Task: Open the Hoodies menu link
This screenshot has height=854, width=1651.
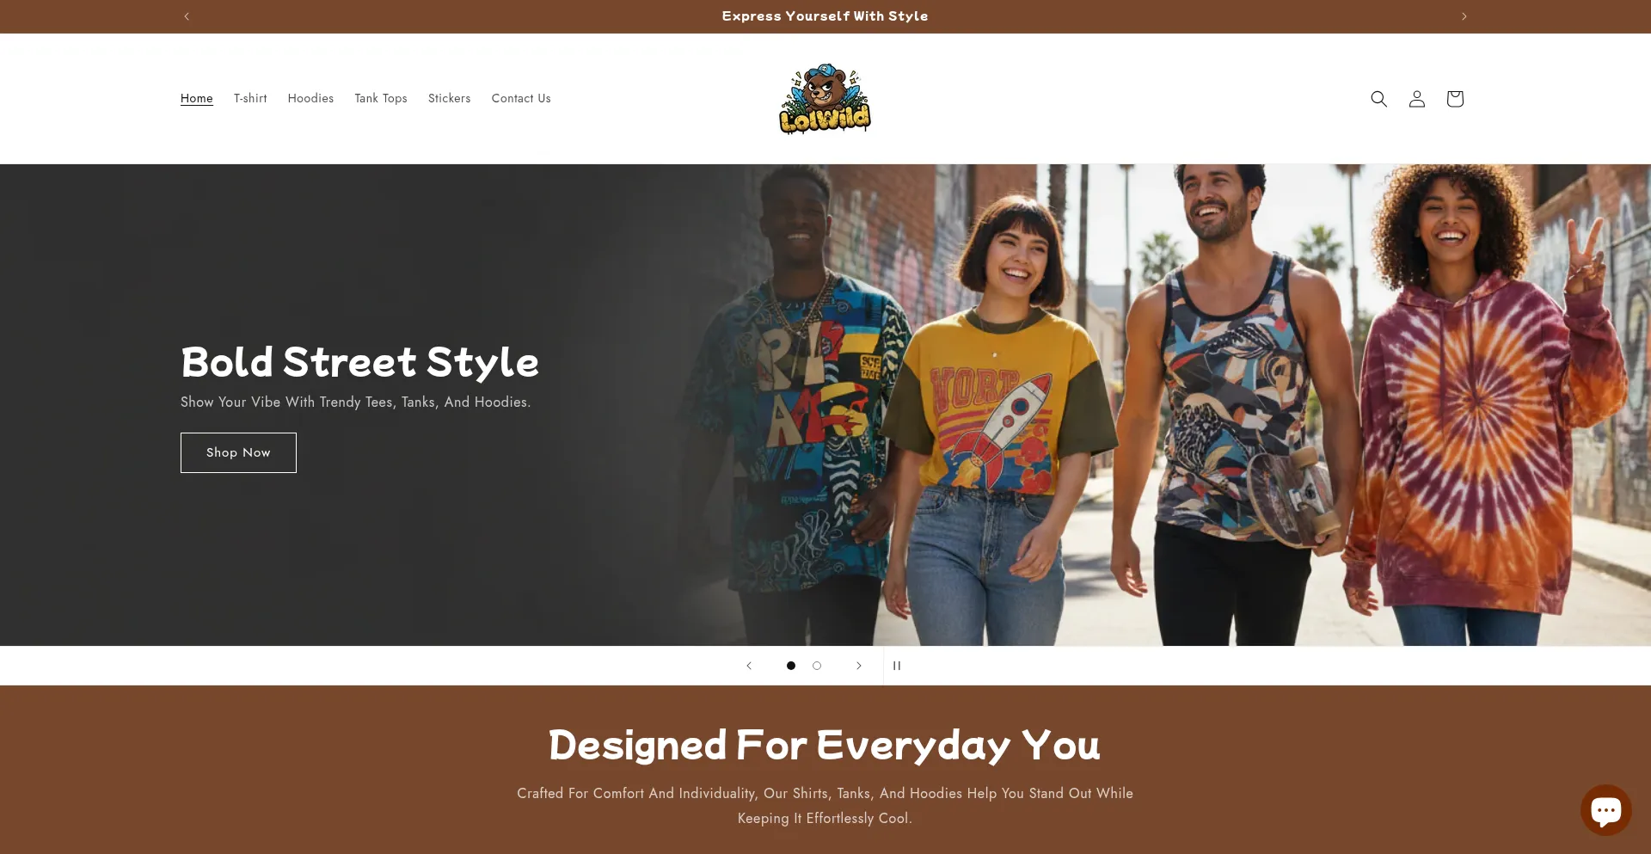Action: [x=310, y=99]
